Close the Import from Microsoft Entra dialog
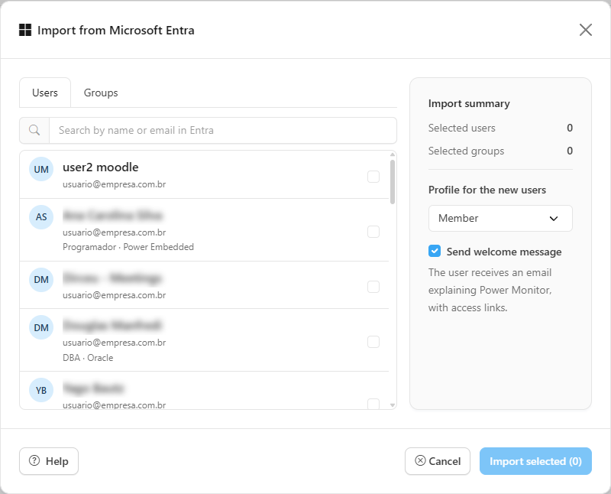 point(585,30)
